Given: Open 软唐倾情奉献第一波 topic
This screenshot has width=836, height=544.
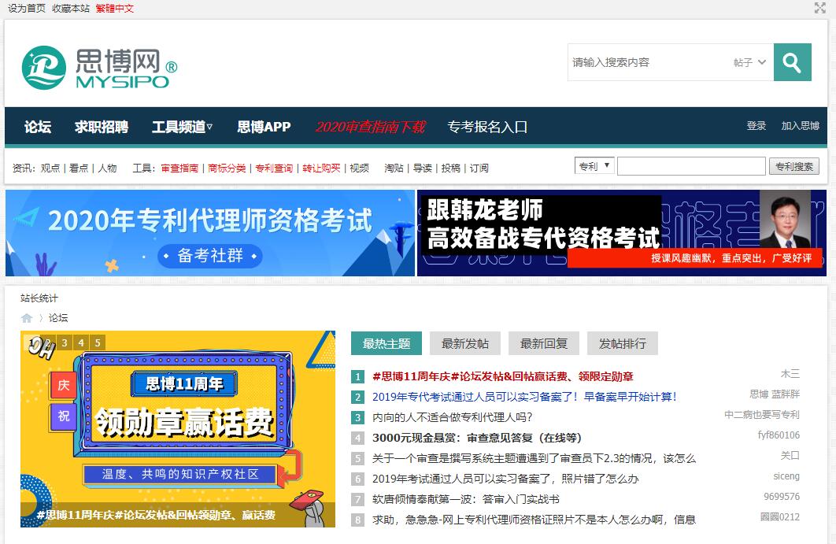Looking at the screenshot, I should (x=466, y=499).
